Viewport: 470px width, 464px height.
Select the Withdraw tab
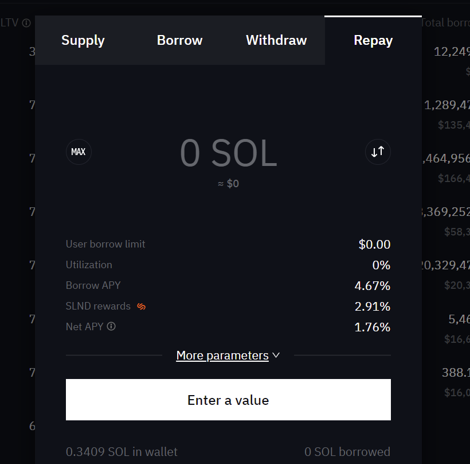click(276, 40)
